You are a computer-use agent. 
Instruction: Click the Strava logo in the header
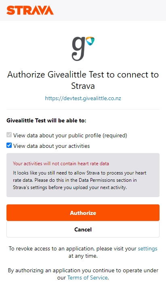click(30, 10)
